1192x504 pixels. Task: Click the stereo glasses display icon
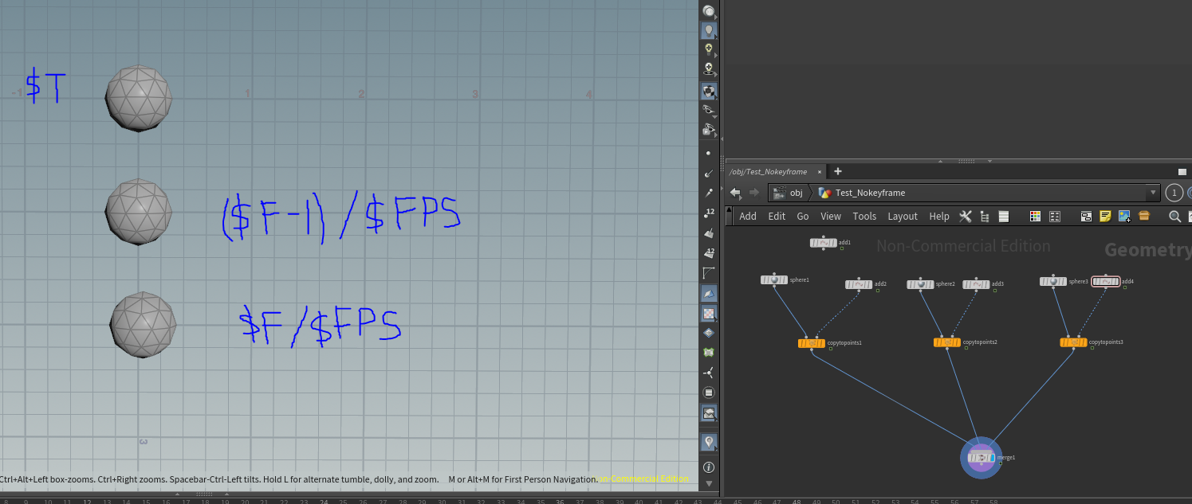click(708, 110)
